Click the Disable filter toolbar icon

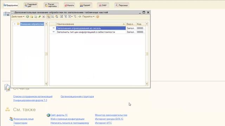tap(75, 17)
